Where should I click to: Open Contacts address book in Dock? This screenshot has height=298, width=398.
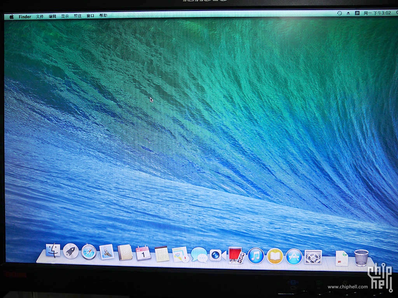pos(125,252)
